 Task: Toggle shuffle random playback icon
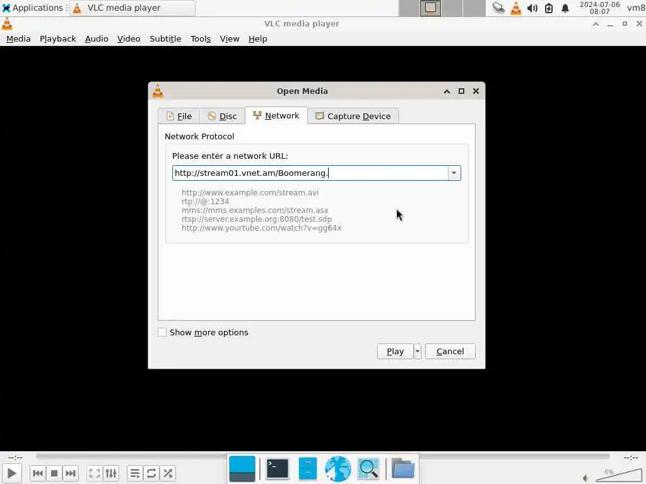[168, 473]
